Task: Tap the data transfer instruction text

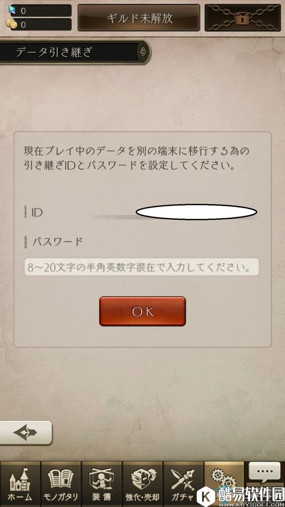Action: [x=137, y=158]
